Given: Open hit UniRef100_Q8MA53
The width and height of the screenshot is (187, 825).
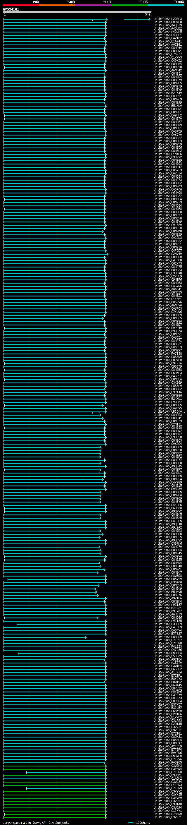Looking at the screenshot, I should [167, 415].
